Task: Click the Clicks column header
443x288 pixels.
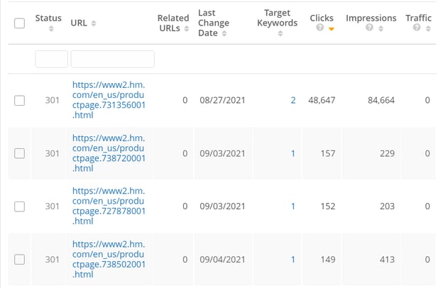Action: coord(322,18)
